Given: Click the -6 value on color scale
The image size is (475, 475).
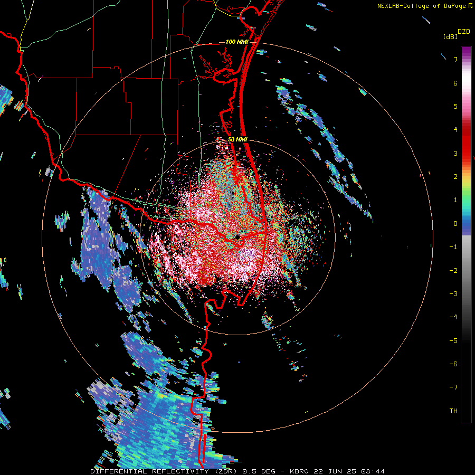Looking at the screenshot, I should pos(453,364).
